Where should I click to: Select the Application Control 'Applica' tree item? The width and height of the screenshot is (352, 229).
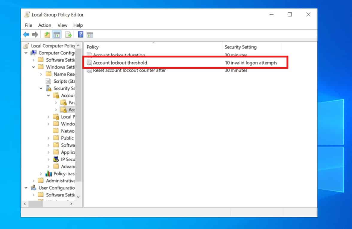click(68, 152)
